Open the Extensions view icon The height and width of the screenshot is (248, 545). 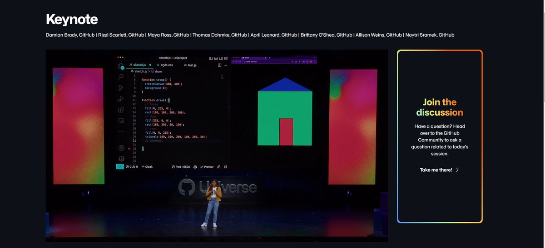(121, 110)
